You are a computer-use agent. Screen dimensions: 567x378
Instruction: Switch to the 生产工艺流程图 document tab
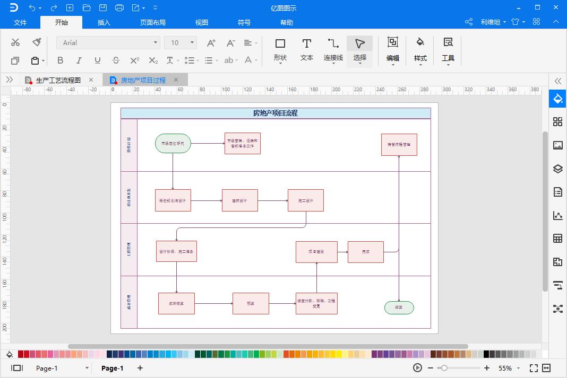[58, 80]
